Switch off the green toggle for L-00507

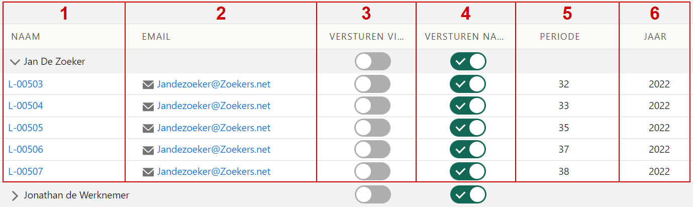pos(468,171)
